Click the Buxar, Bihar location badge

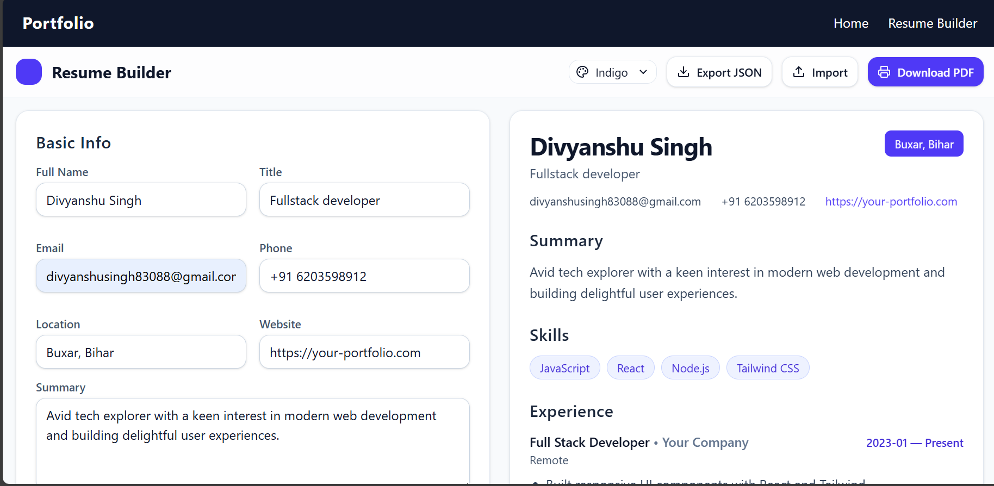click(923, 144)
